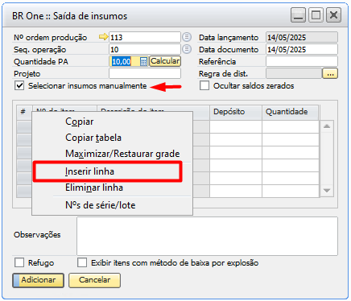The width and height of the screenshot is (351, 301).
Task: Click the Observações text area
Action: (207, 236)
